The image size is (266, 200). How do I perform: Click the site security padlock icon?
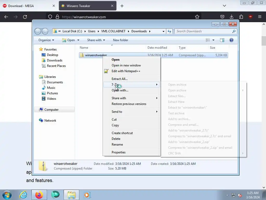click(57, 17)
